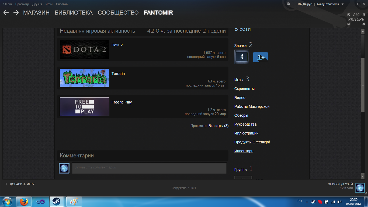Open the Игры menu
Screen dimensions: 368x207
coord(49,4)
